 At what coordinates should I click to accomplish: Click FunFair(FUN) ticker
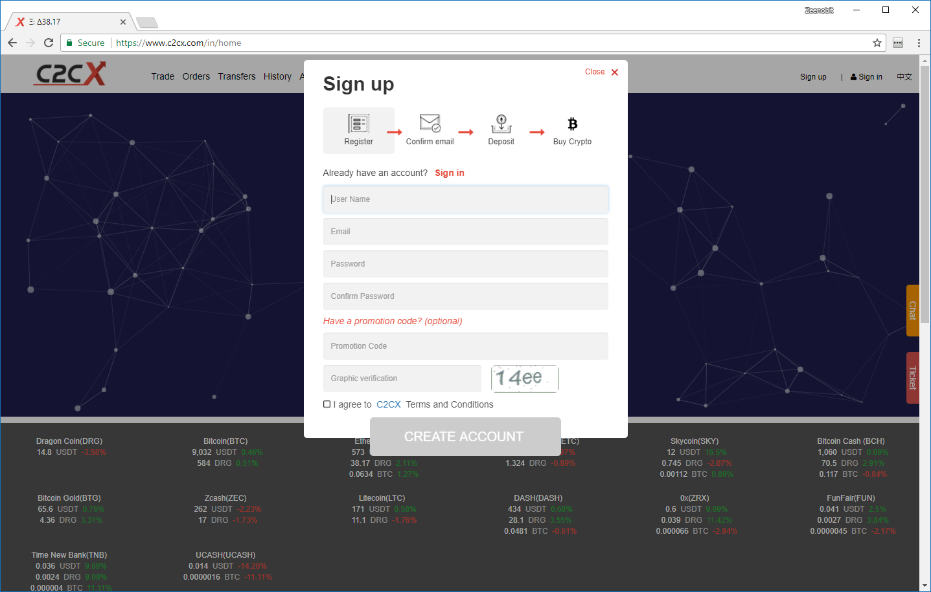point(851,498)
